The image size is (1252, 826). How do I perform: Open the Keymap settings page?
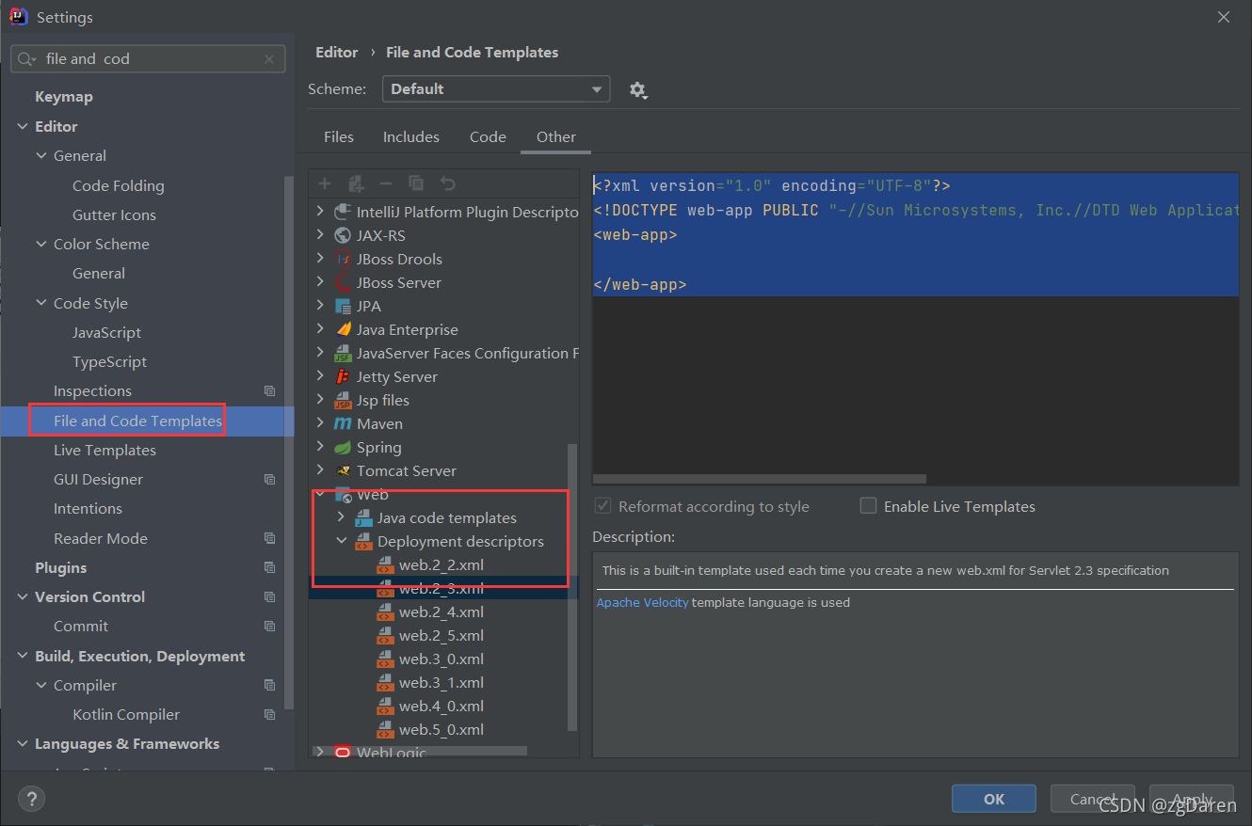(64, 97)
